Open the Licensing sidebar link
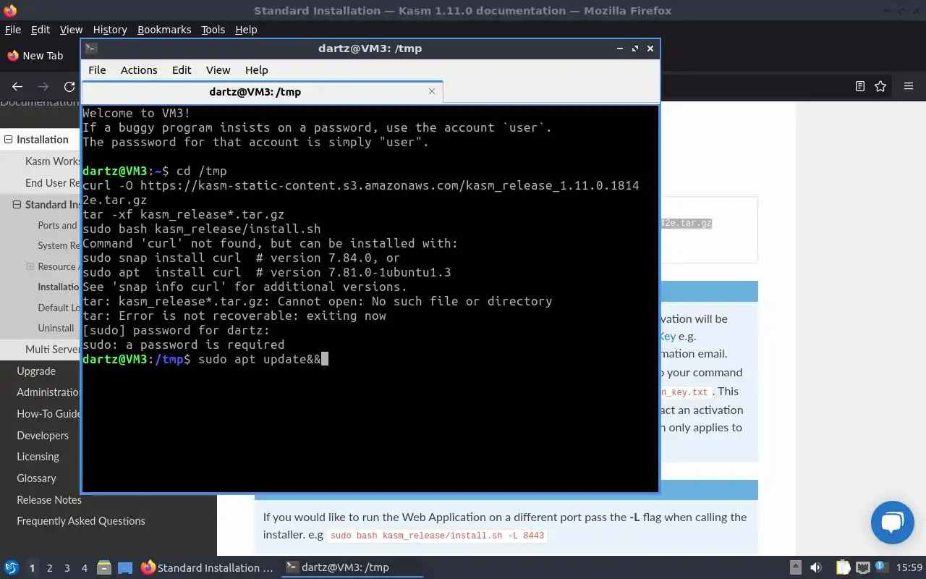This screenshot has width=926, height=579. 38,457
